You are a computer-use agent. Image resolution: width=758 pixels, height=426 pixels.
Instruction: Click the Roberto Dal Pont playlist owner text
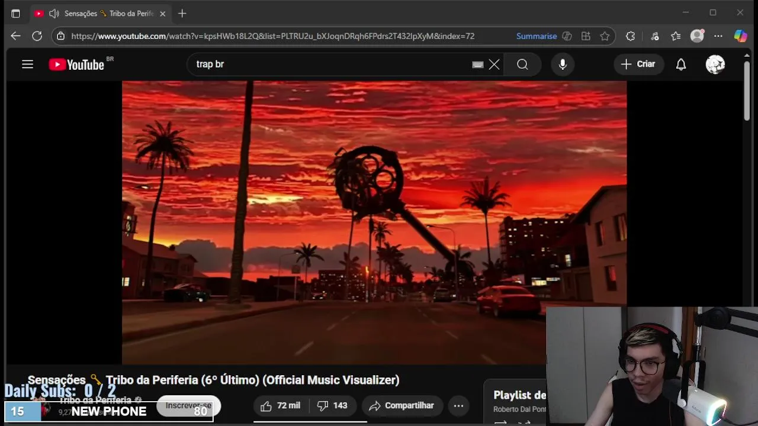click(520, 409)
